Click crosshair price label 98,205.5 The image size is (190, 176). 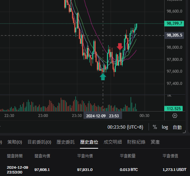[174, 35]
